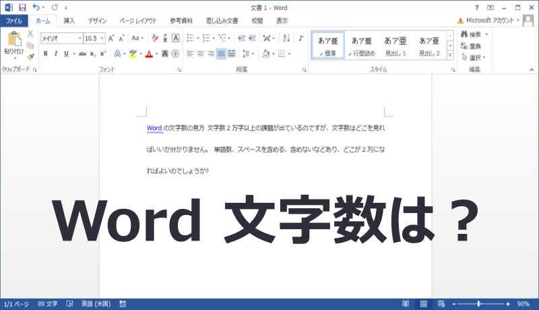Switch to the ページレイアウト tab
This screenshot has width=539, height=310.
pyautogui.click(x=138, y=21)
